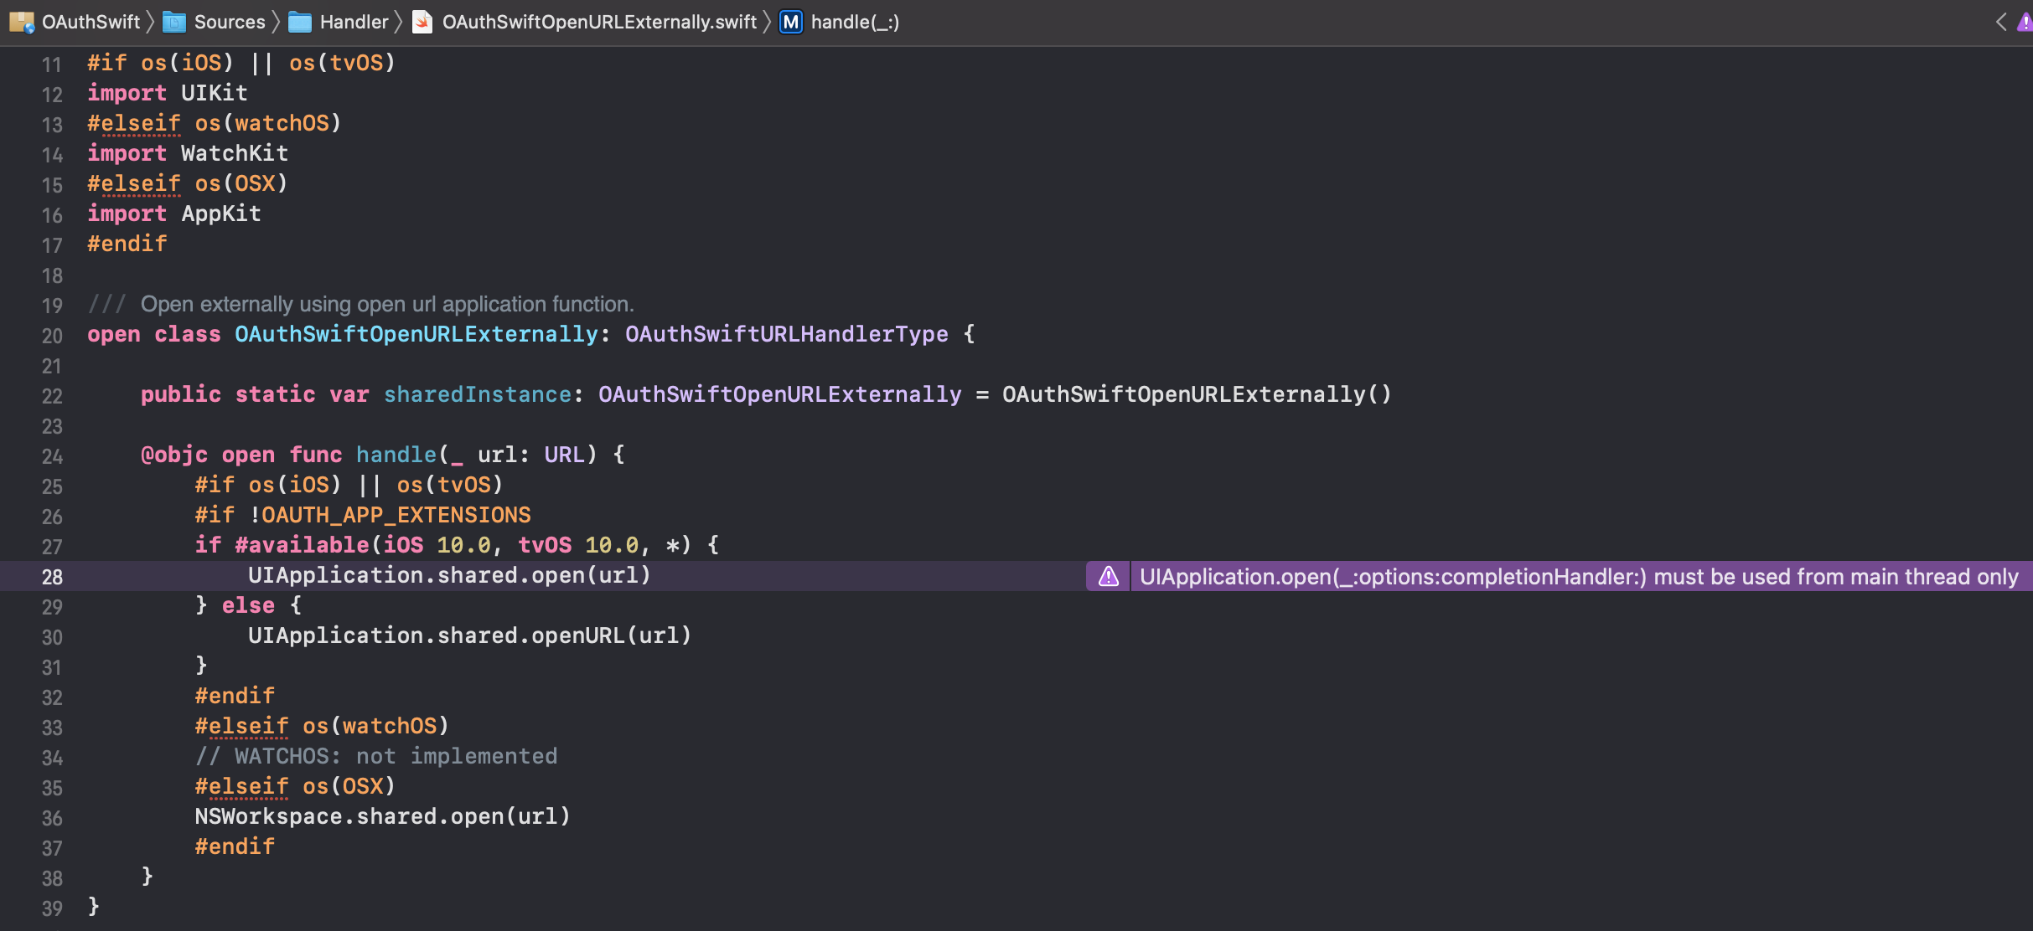
Task: Open the Handler group breadcrumb menu
Action: [x=354, y=22]
